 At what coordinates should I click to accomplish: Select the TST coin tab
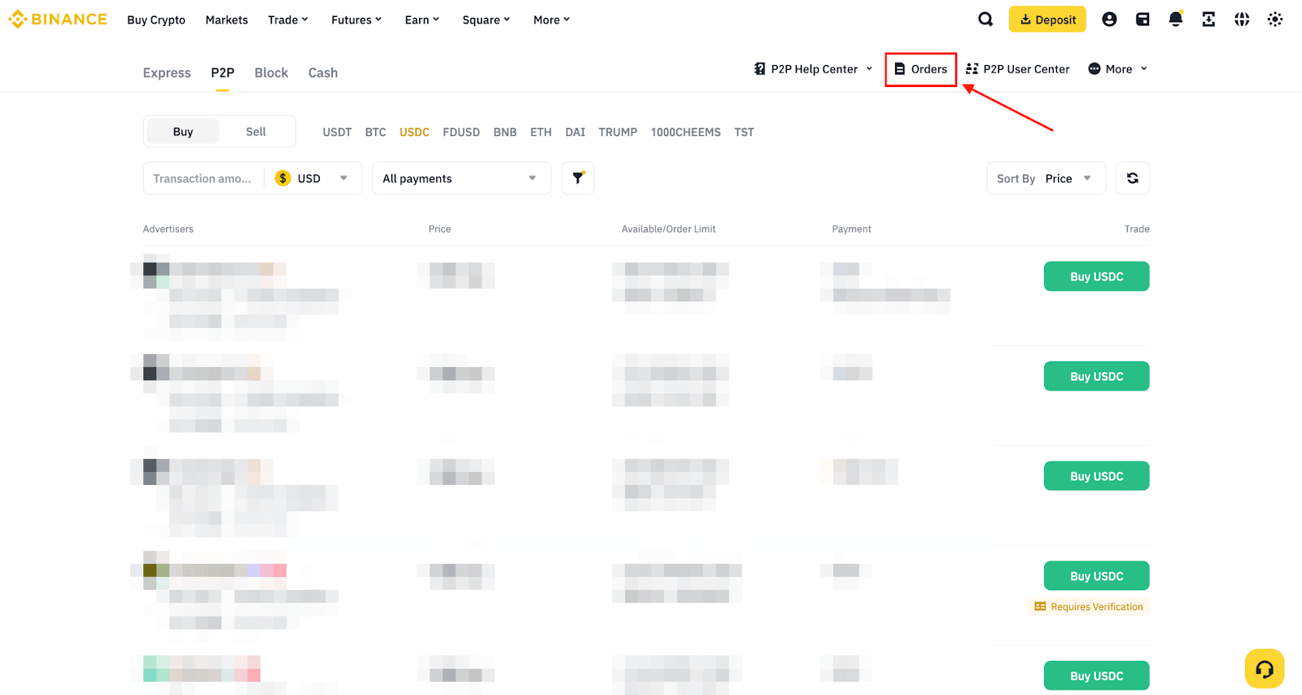744,132
